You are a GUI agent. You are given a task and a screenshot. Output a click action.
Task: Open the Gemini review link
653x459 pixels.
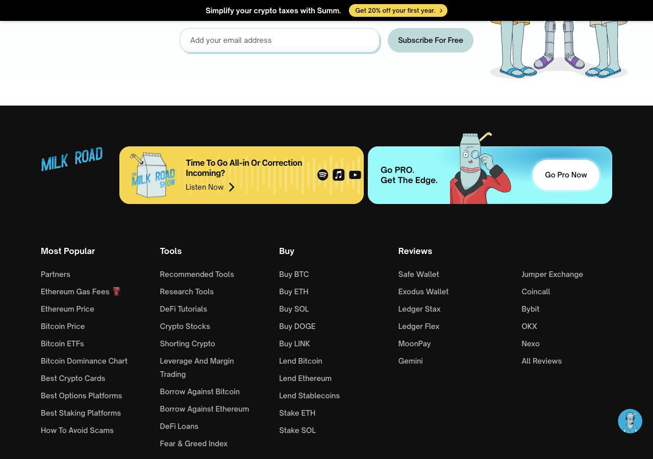tap(410, 361)
